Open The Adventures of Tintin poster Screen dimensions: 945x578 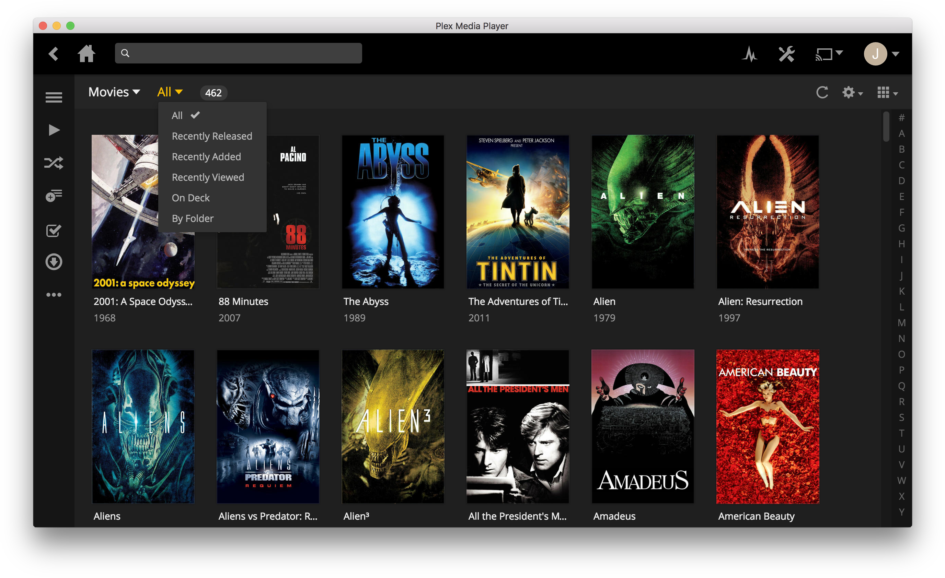point(518,212)
